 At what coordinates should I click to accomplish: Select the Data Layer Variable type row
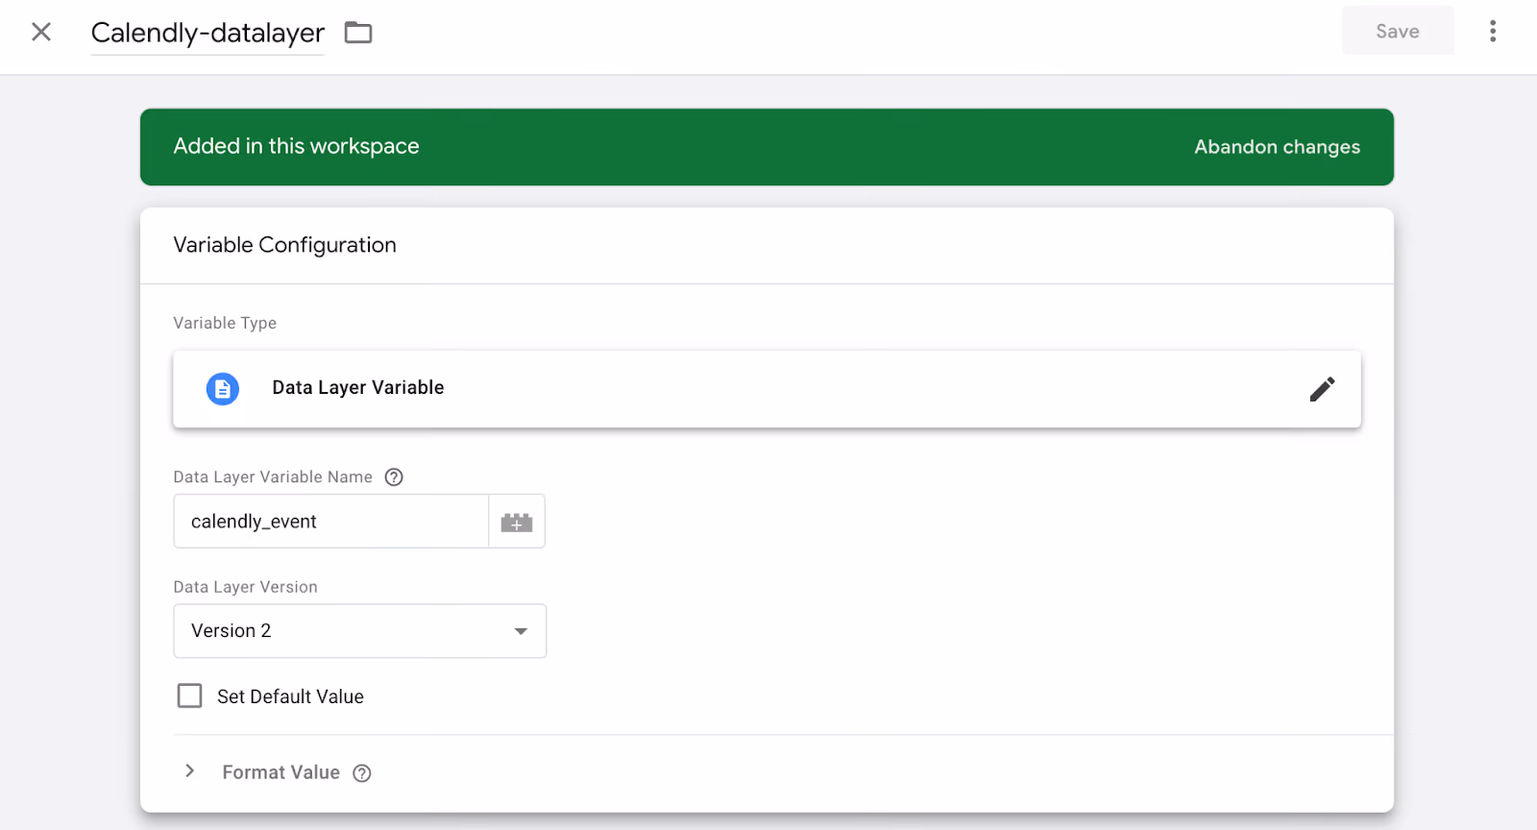[x=767, y=389]
